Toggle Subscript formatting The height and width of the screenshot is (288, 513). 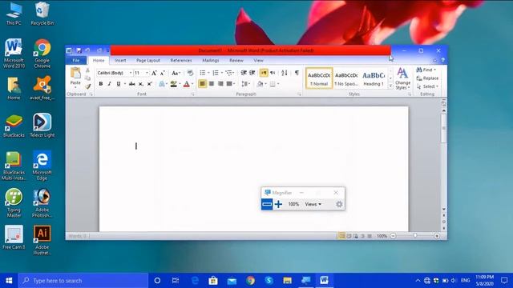141,84
